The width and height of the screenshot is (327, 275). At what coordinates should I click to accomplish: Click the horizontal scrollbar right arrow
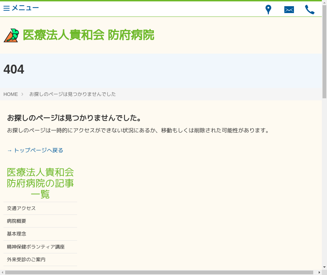tap(319, 272)
